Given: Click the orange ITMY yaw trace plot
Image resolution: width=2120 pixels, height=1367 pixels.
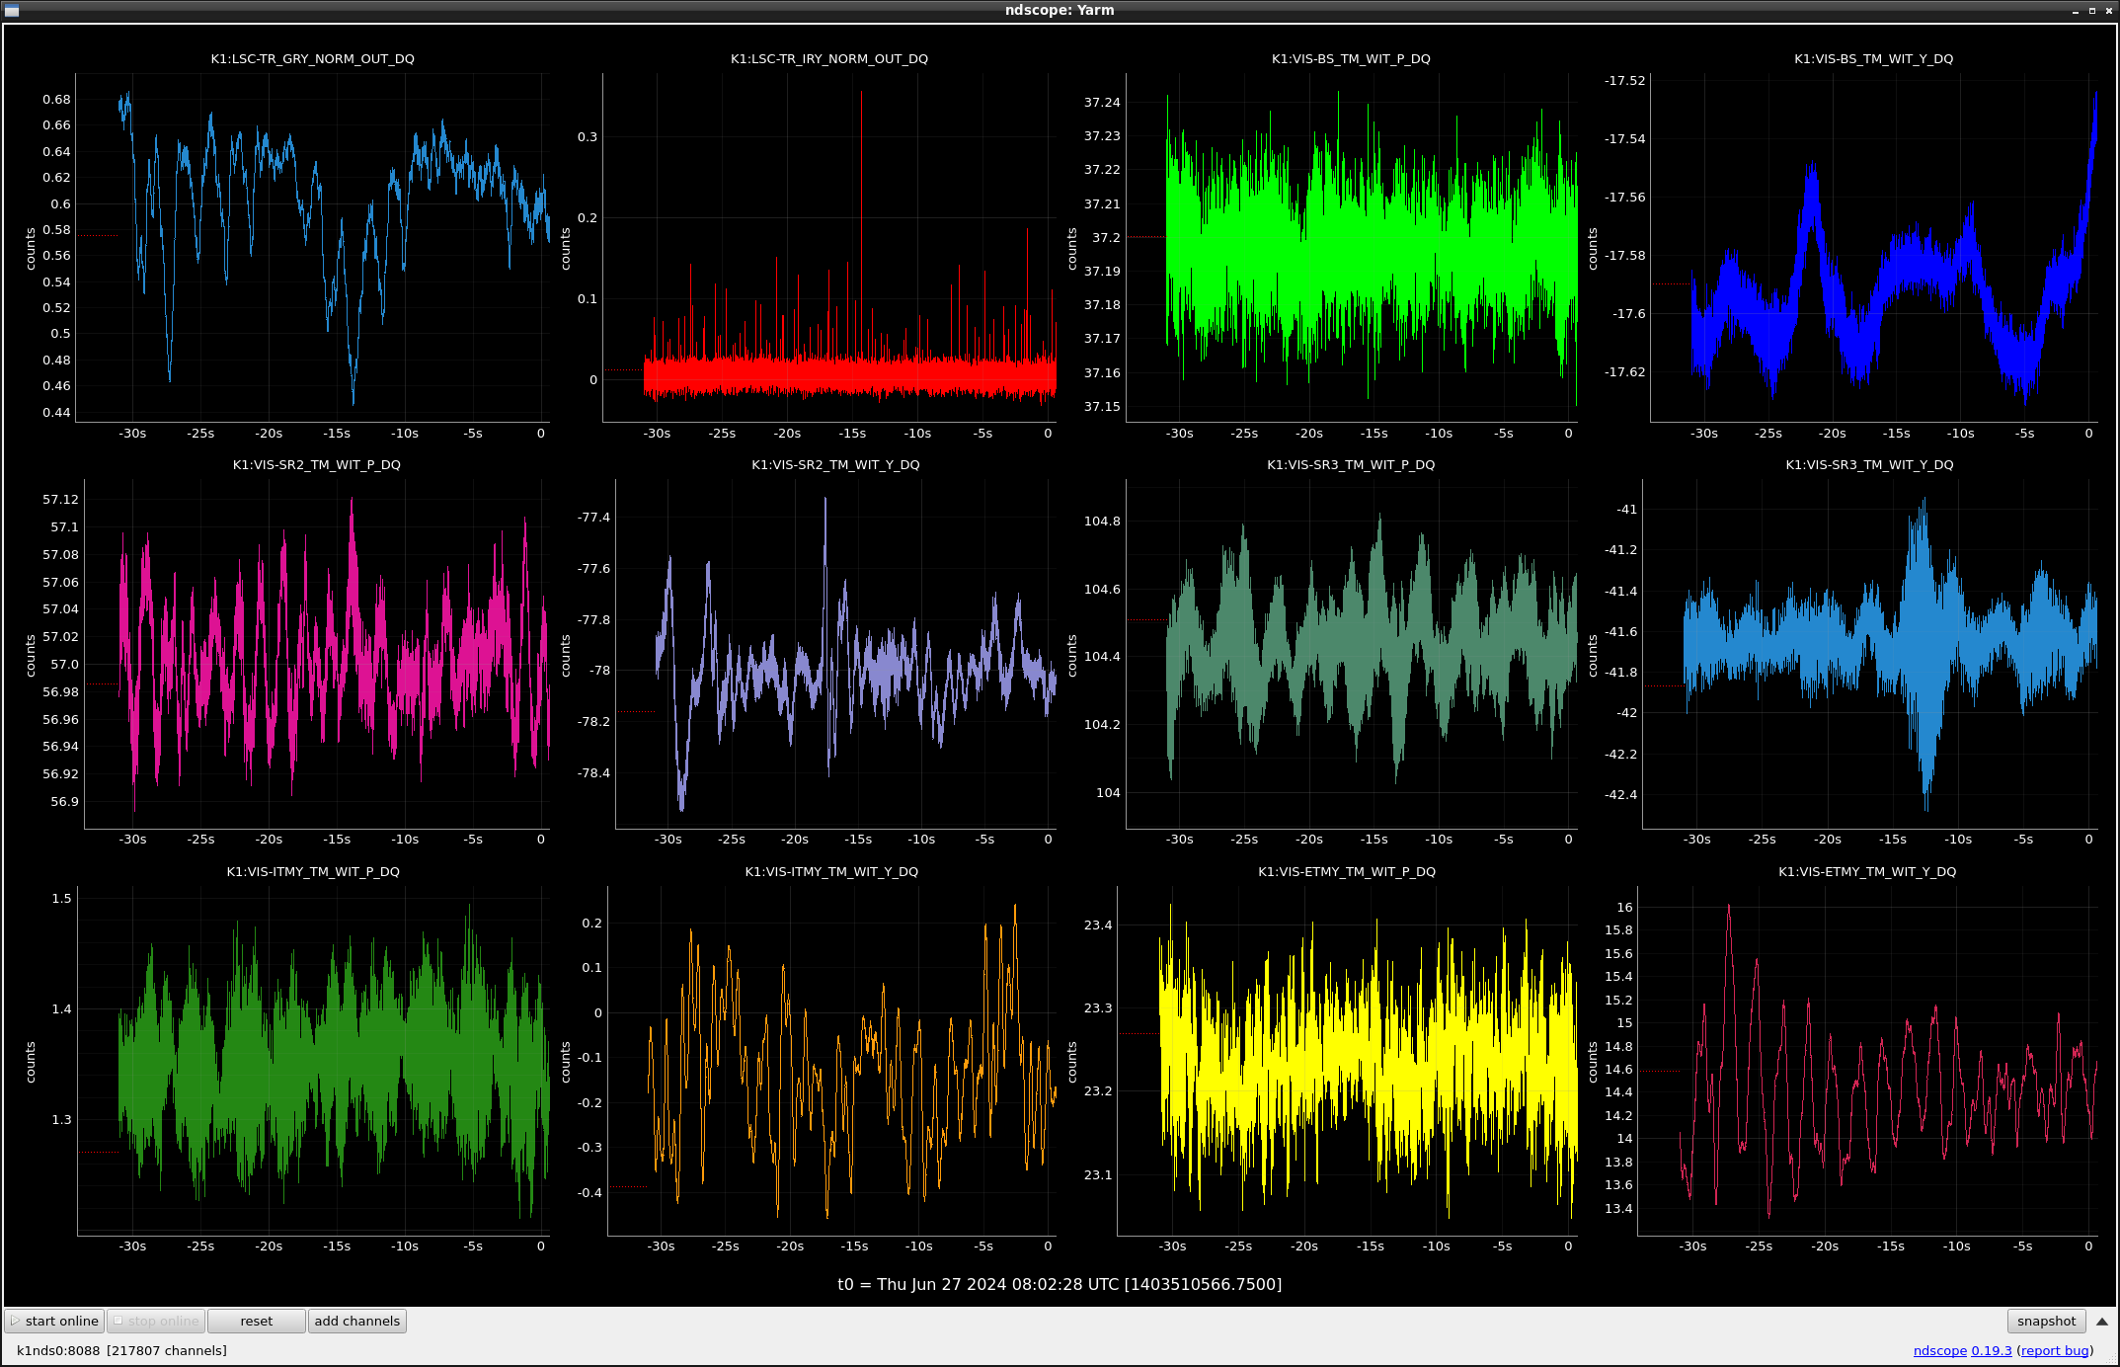Looking at the screenshot, I should coord(832,1060).
